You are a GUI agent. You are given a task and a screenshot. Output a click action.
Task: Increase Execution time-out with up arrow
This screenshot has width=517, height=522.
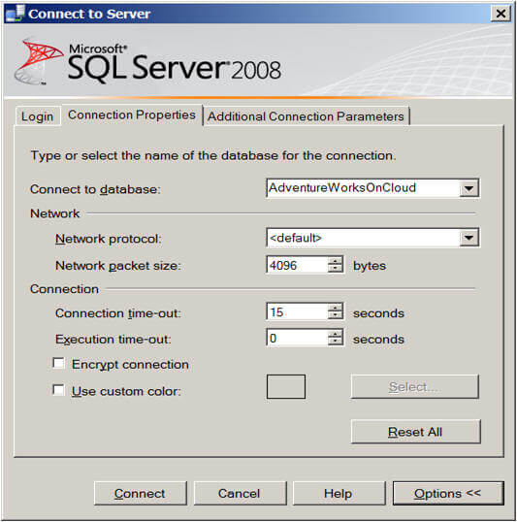(335, 334)
